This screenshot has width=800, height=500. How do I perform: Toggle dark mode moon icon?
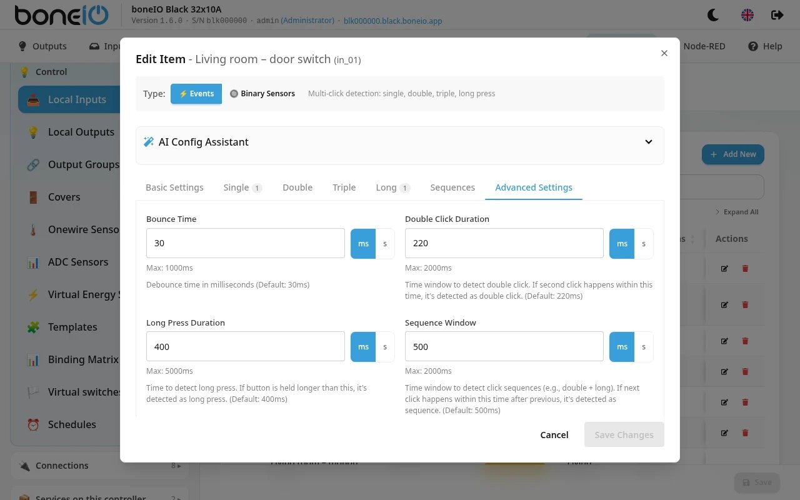coord(712,14)
